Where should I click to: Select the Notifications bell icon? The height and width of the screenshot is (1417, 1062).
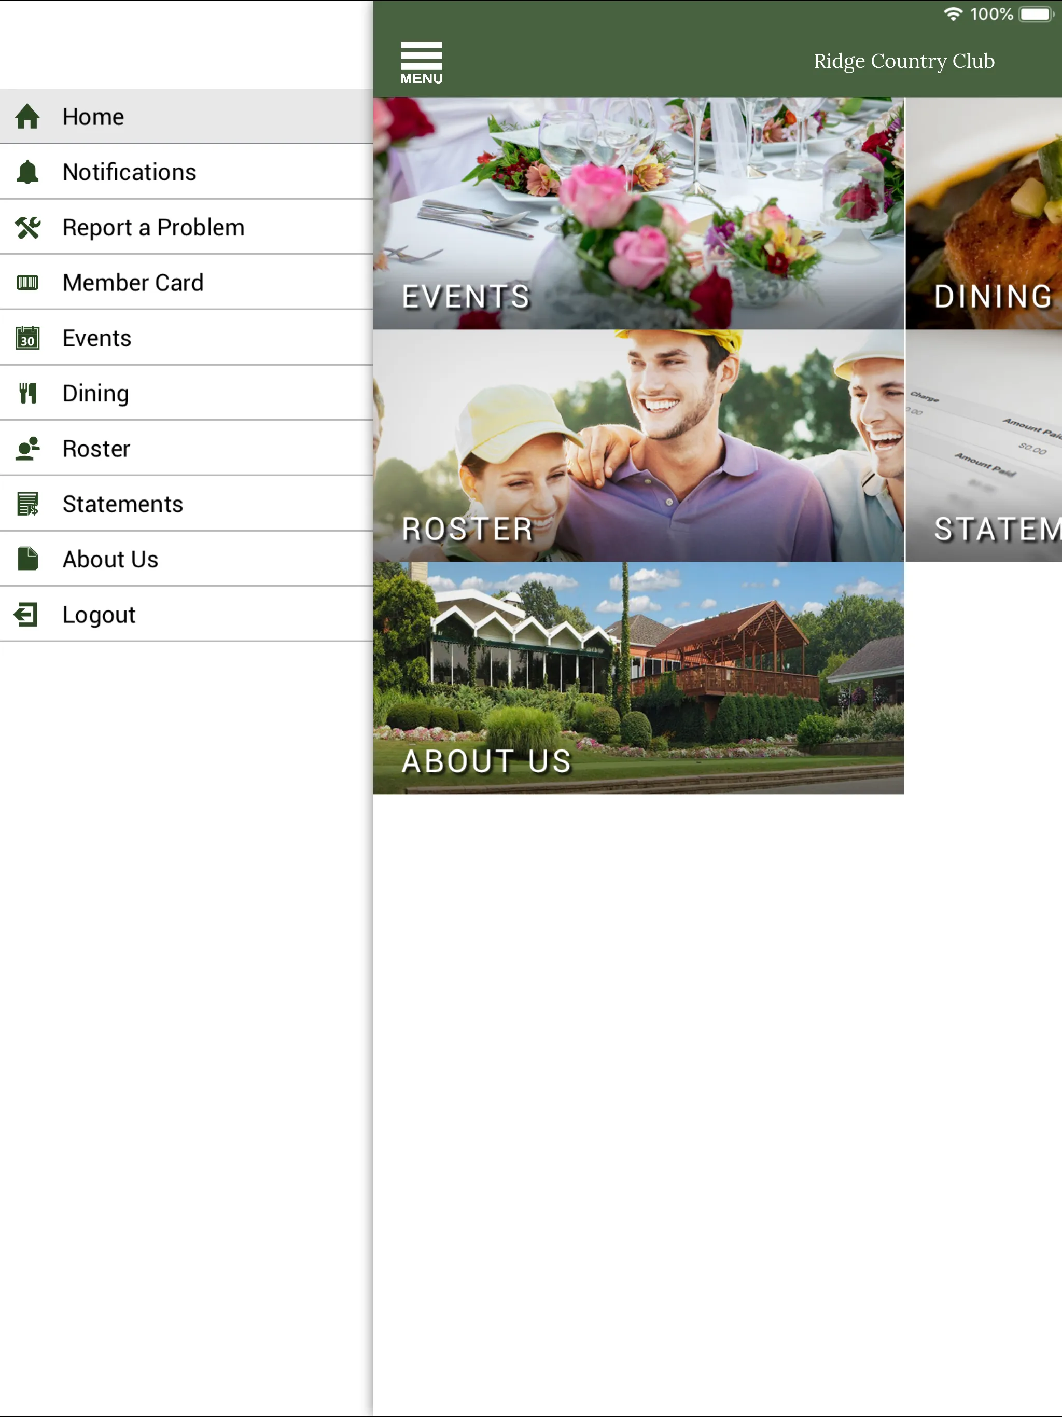(x=28, y=172)
